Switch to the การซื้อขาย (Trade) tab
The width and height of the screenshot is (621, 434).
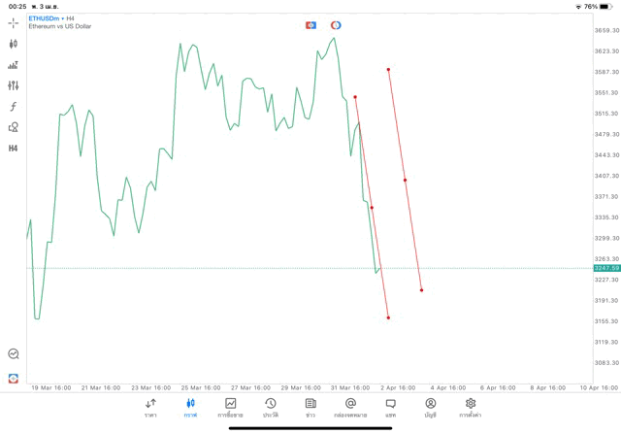pos(230,408)
